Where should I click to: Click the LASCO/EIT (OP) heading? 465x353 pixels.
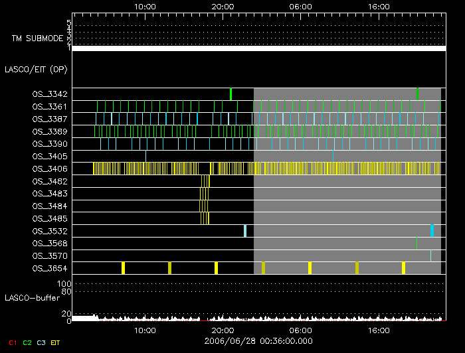coord(37,69)
